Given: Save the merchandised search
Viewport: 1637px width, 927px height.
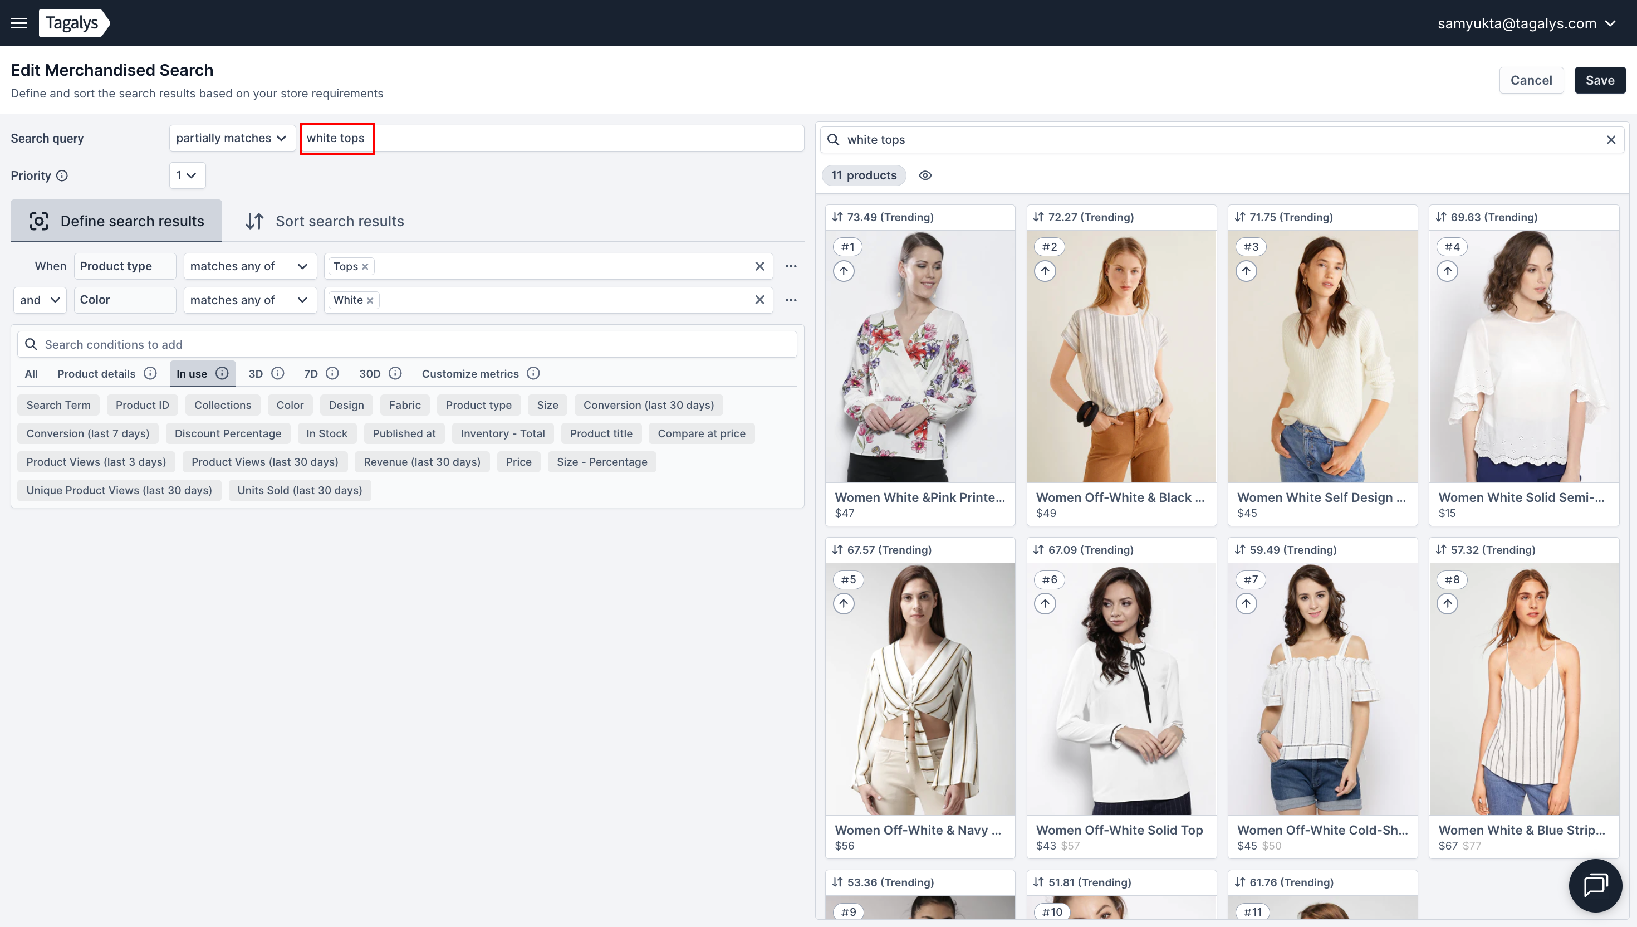Looking at the screenshot, I should click(1600, 80).
